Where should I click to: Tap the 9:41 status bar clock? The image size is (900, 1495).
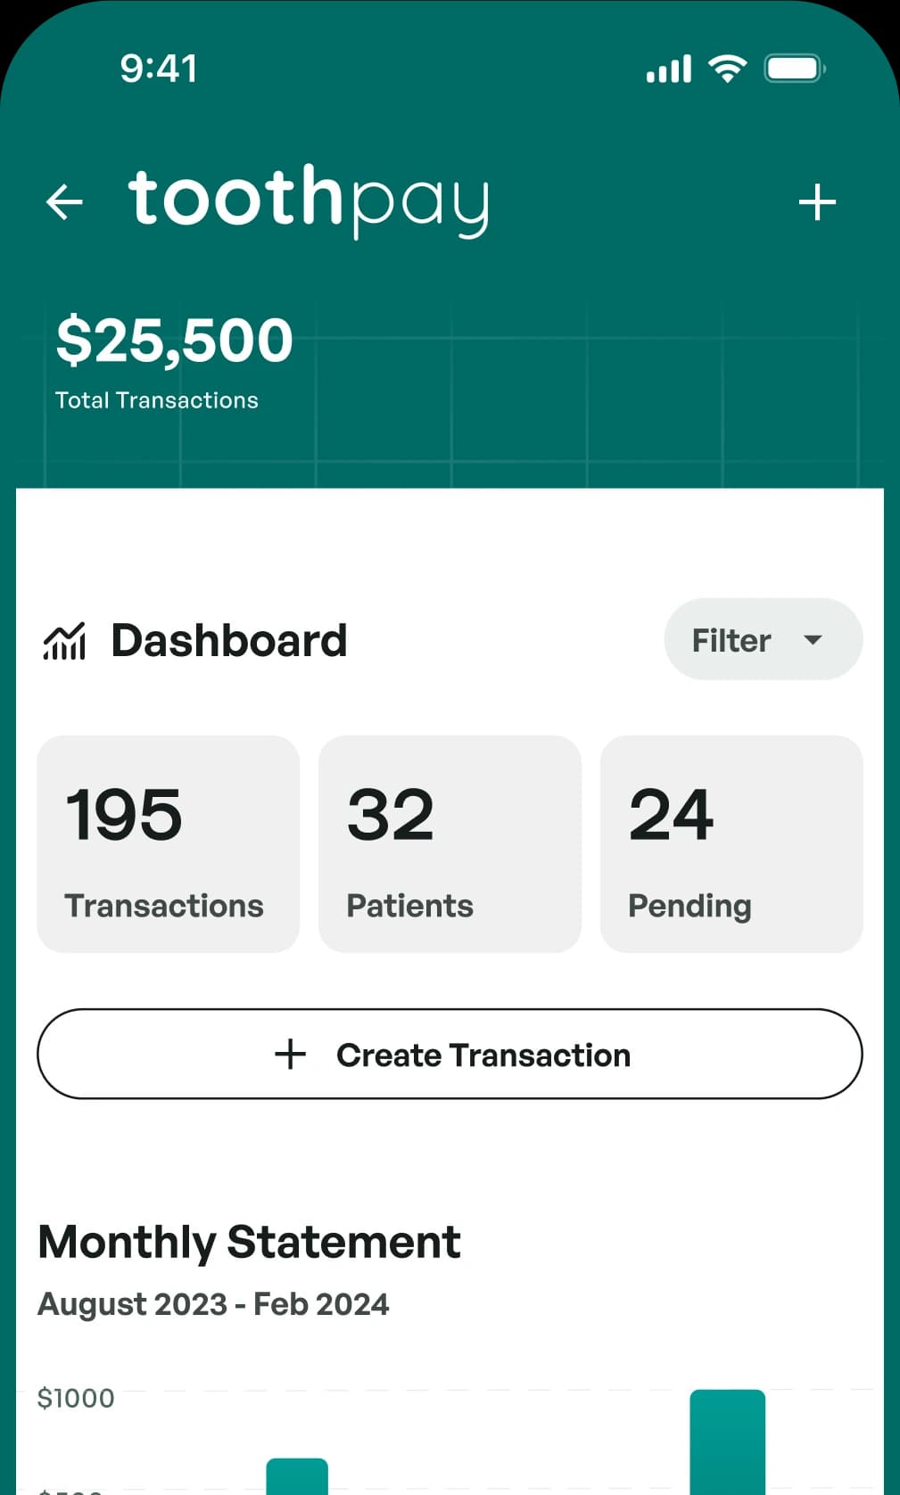[159, 69]
